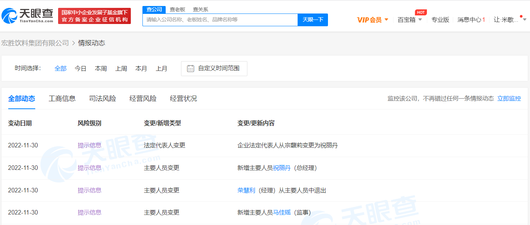Switch to the 查老板 search tab
This screenshot has width=530, height=225.
pyautogui.click(x=177, y=9)
